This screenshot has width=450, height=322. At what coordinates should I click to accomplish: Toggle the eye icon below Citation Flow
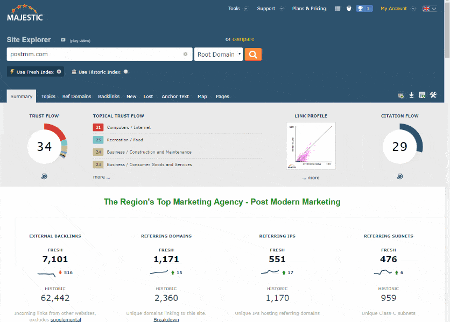click(x=400, y=176)
